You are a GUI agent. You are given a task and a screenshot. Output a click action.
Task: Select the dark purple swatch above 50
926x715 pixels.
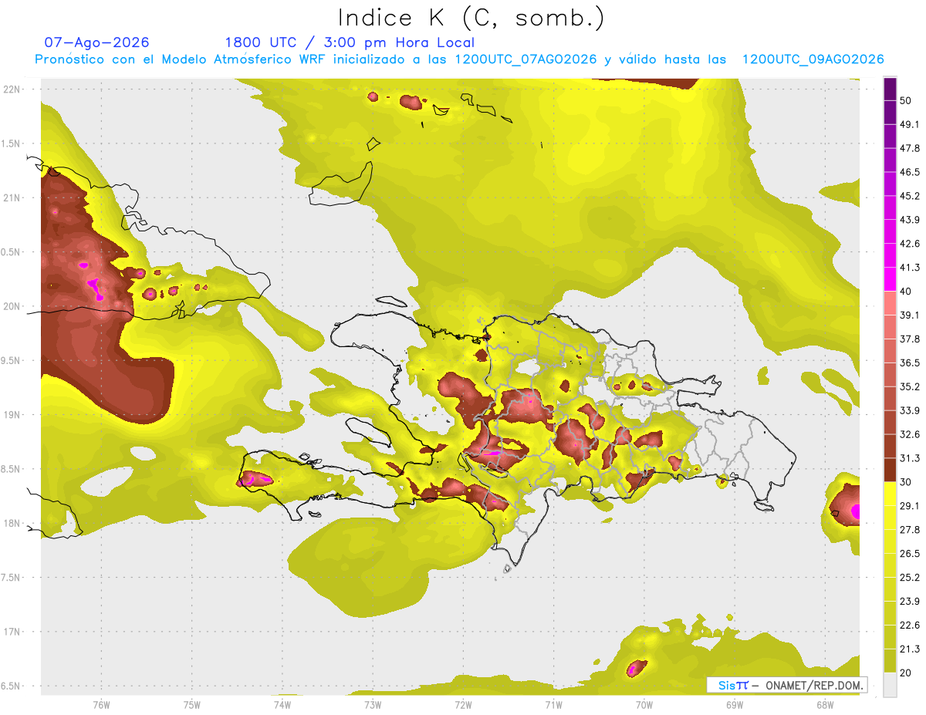[890, 89]
